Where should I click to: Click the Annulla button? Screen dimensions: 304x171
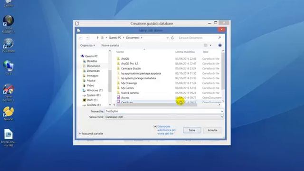[212, 130]
